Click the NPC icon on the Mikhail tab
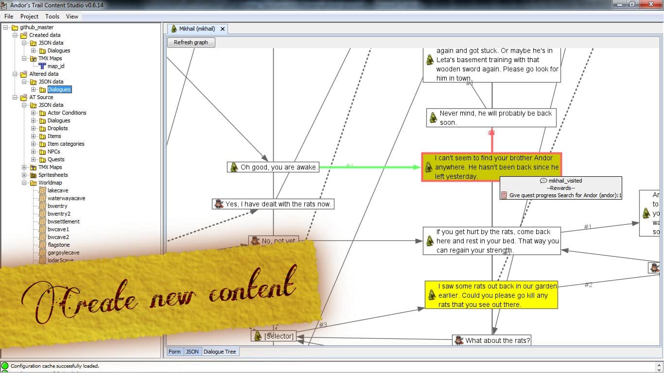 (174, 29)
